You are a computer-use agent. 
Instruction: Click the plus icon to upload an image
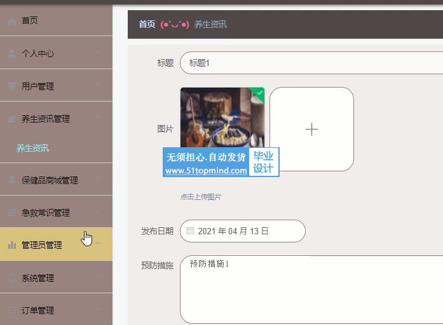311,129
